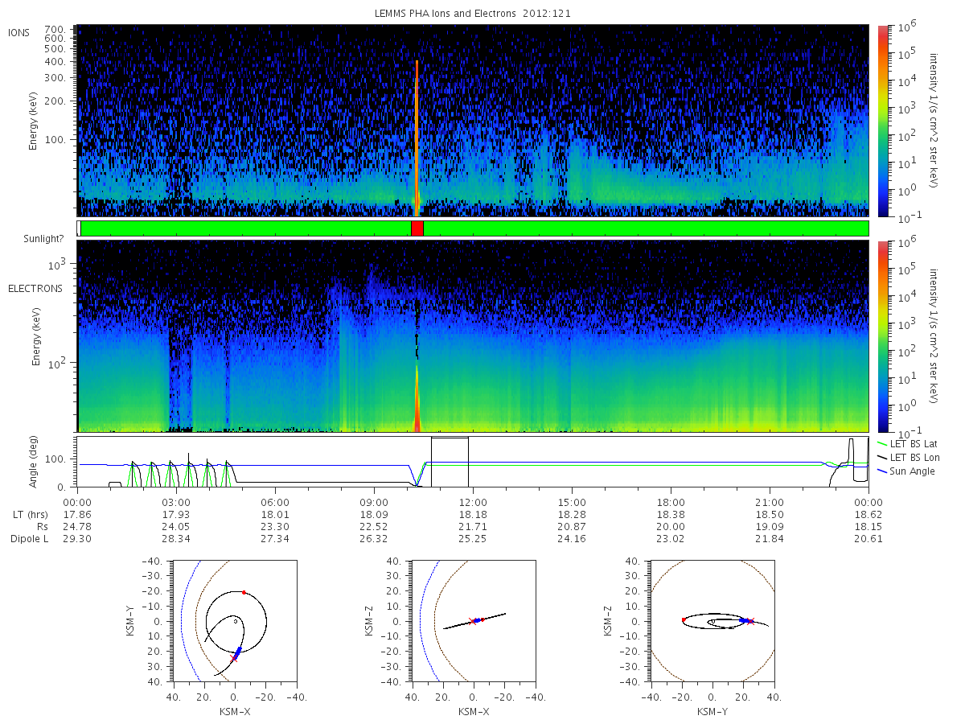Click the ELECTRONS panel label
Image resolution: width=965 pixels, height=724 pixels.
click(35, 288)
